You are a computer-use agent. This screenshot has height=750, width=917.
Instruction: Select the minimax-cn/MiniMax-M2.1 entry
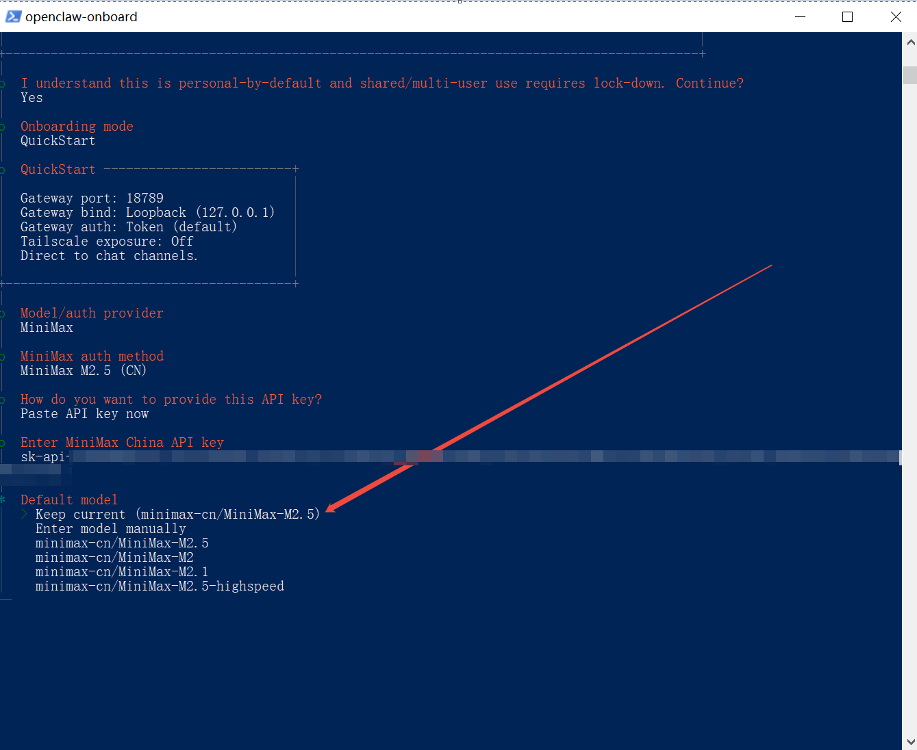pyautogui.click(x=122, y=572)
